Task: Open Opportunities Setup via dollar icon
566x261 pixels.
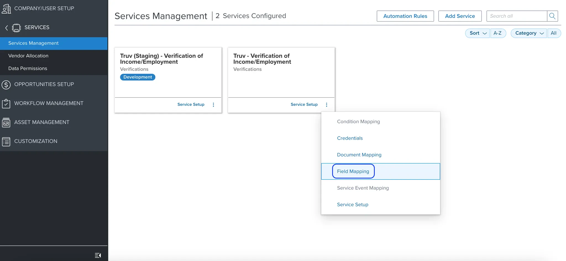Action: tap(6, 85)
